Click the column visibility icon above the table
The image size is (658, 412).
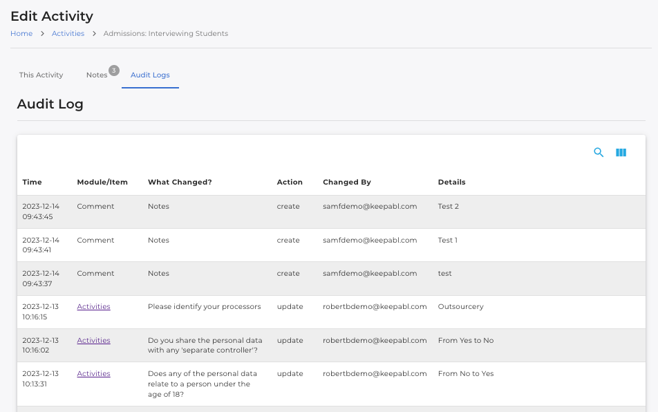click(621, 152)
